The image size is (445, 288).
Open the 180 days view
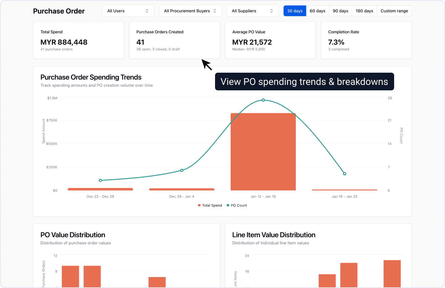(x=364, y=11)
